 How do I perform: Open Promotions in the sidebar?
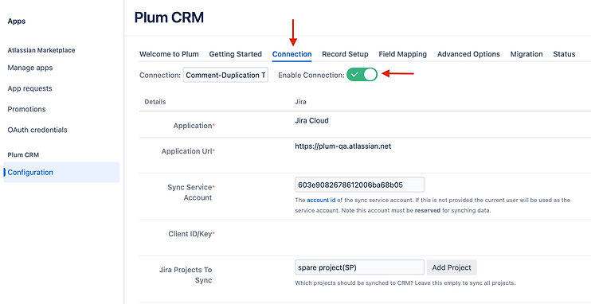click(x=26, y=109)
